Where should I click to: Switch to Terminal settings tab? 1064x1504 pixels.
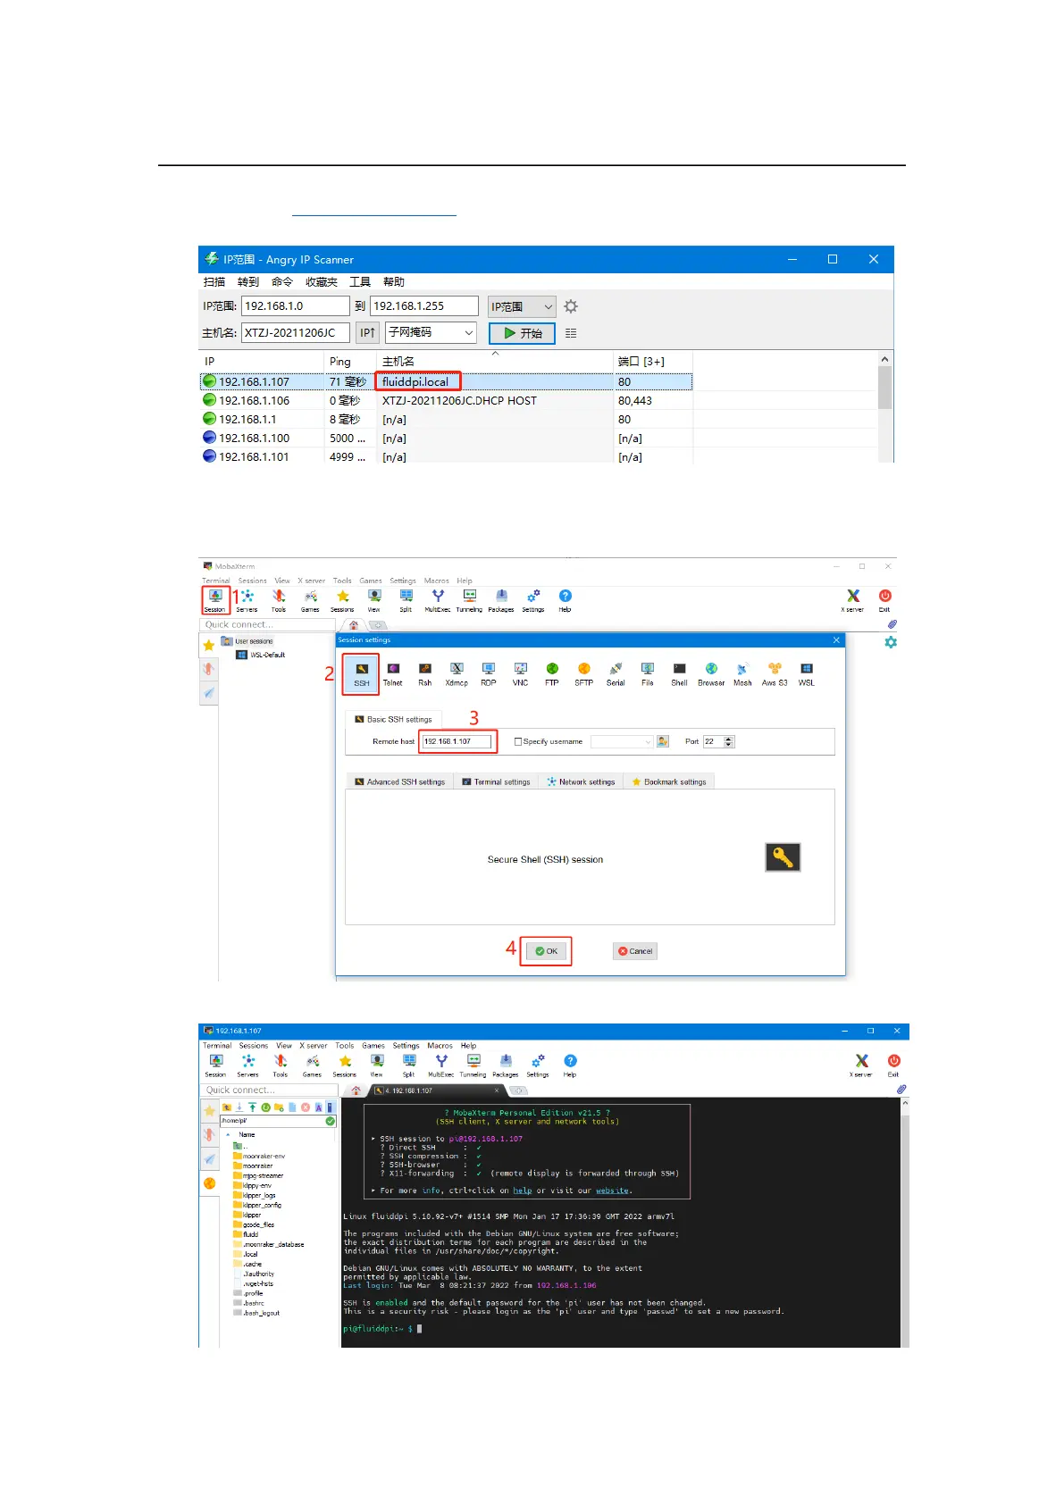tap(496, 781)
